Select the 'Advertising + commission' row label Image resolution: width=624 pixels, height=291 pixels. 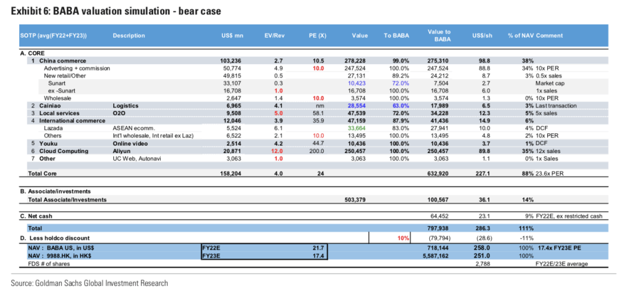tap(77, 68)
